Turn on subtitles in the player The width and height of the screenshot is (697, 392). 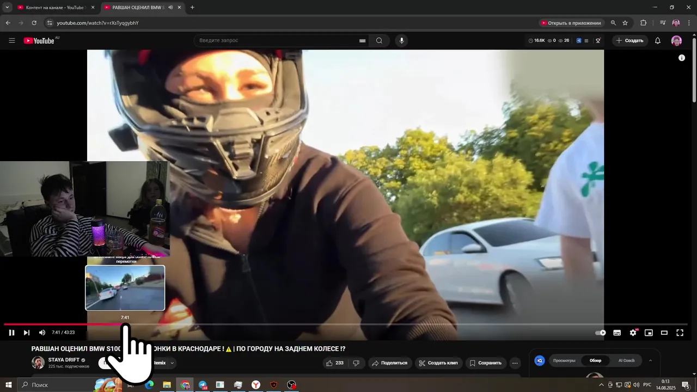click(x=617, y=333)
